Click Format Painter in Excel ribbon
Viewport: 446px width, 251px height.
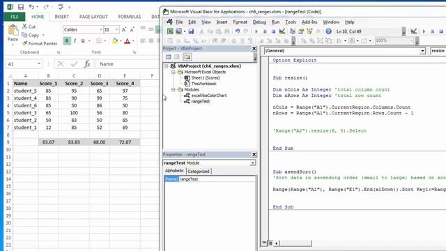(40, 43)
